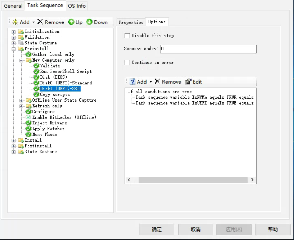Click the Next Phase check icon

(x=28, y=135)
